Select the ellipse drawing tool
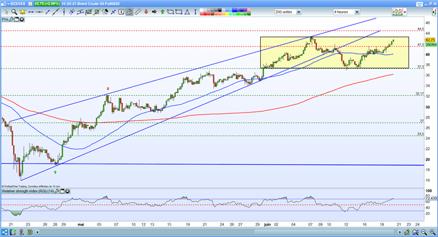 point(171,12)
